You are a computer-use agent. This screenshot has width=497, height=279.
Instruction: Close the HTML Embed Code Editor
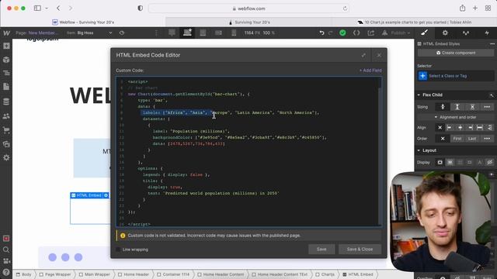pos(379,55)
